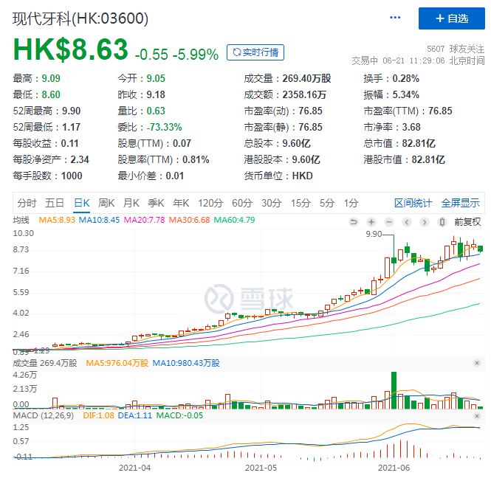
Task: Click the 总市值：82.81亿 field
Action: click(399, 144)
